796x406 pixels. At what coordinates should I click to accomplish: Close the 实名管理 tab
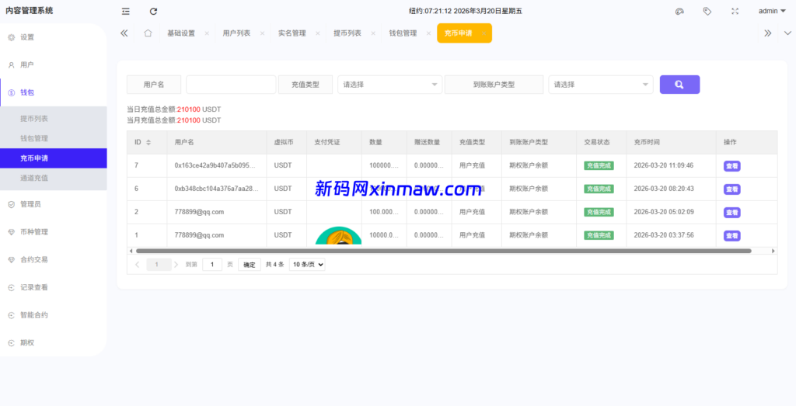click(x=317, y=33)
